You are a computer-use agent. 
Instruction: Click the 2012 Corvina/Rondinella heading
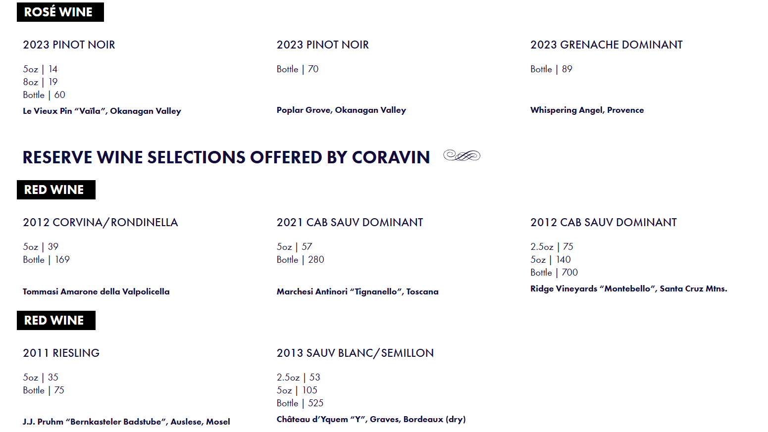pyautogui.click(x=100, y=223)
